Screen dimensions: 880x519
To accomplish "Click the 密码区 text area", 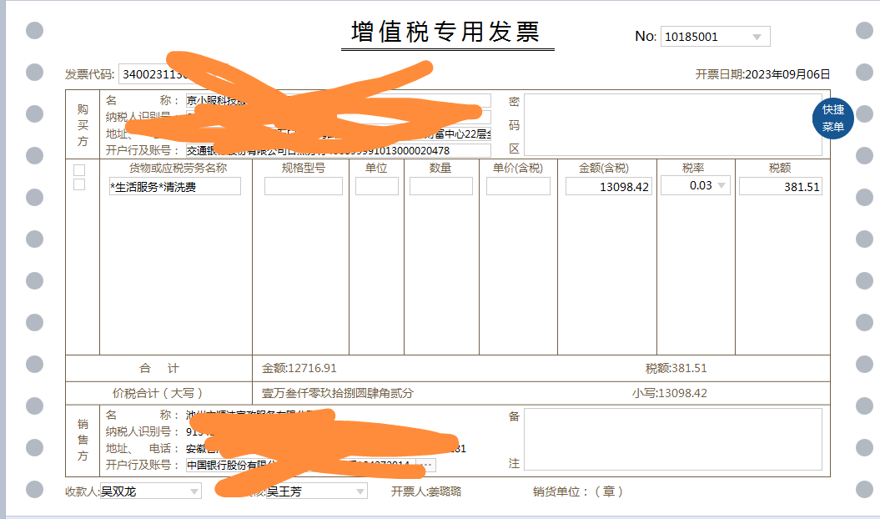I will (x=673, y=124).
